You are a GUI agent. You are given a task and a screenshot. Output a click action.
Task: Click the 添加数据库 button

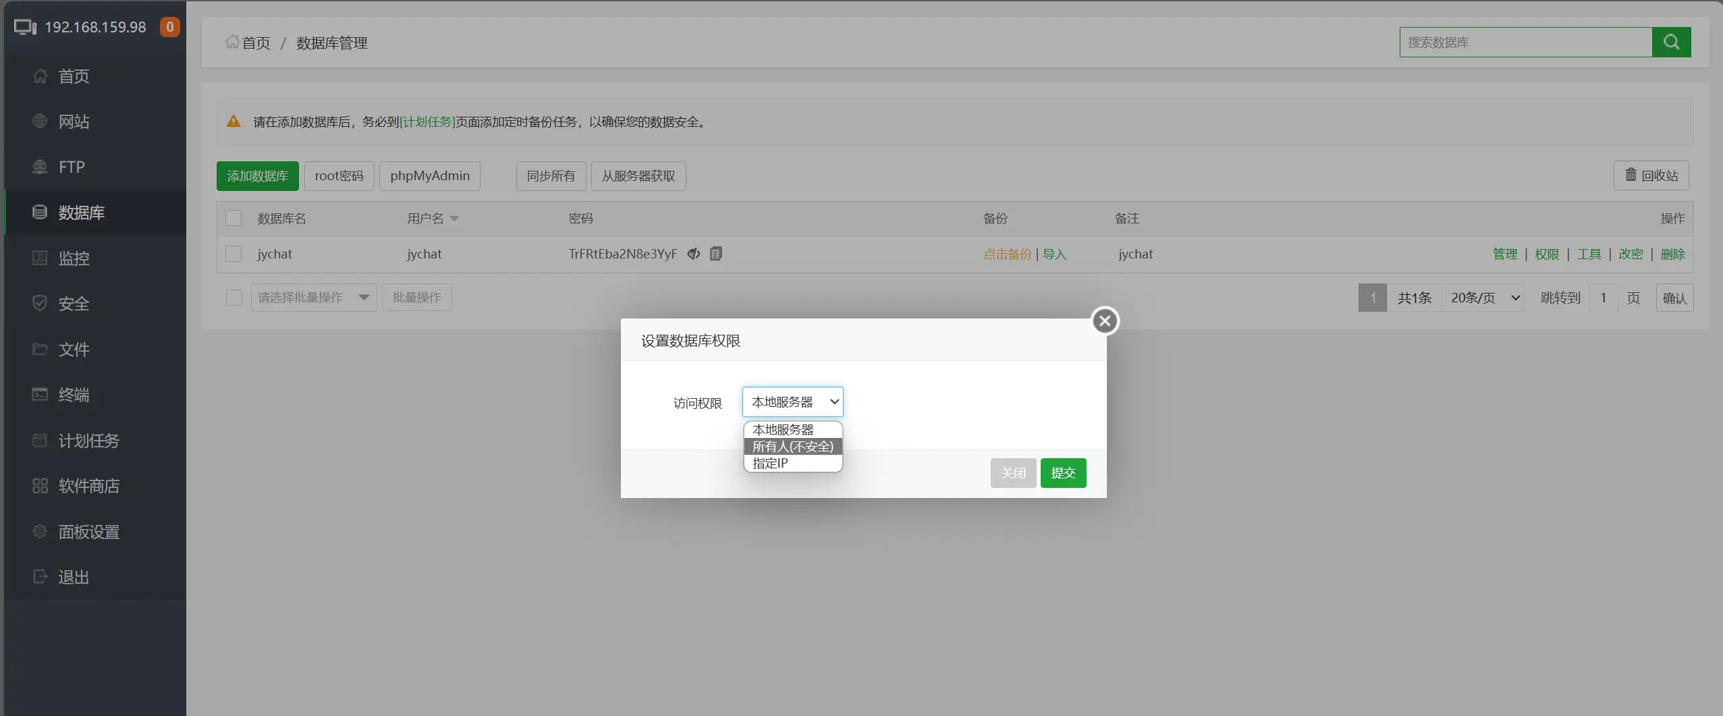coord(257,176)
